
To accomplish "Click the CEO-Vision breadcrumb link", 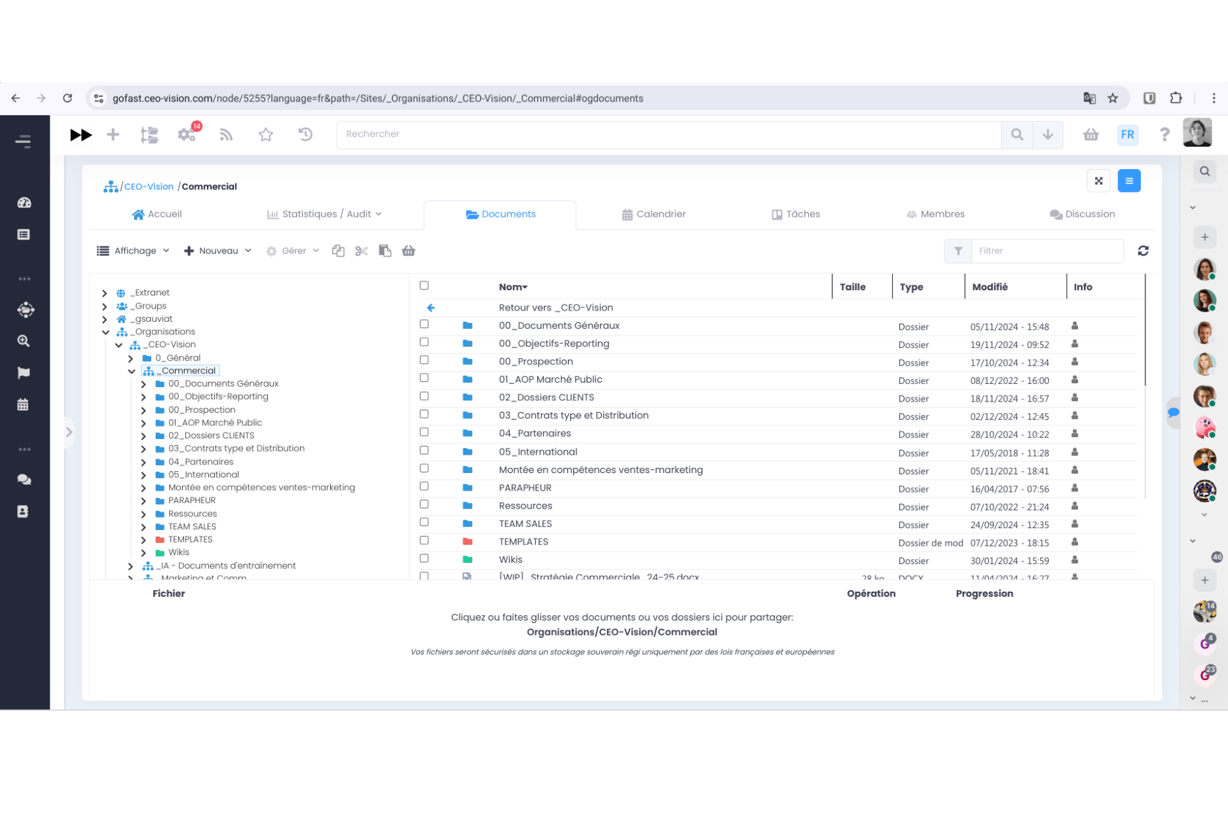I will pyautogui.click(x=149, y=187).
